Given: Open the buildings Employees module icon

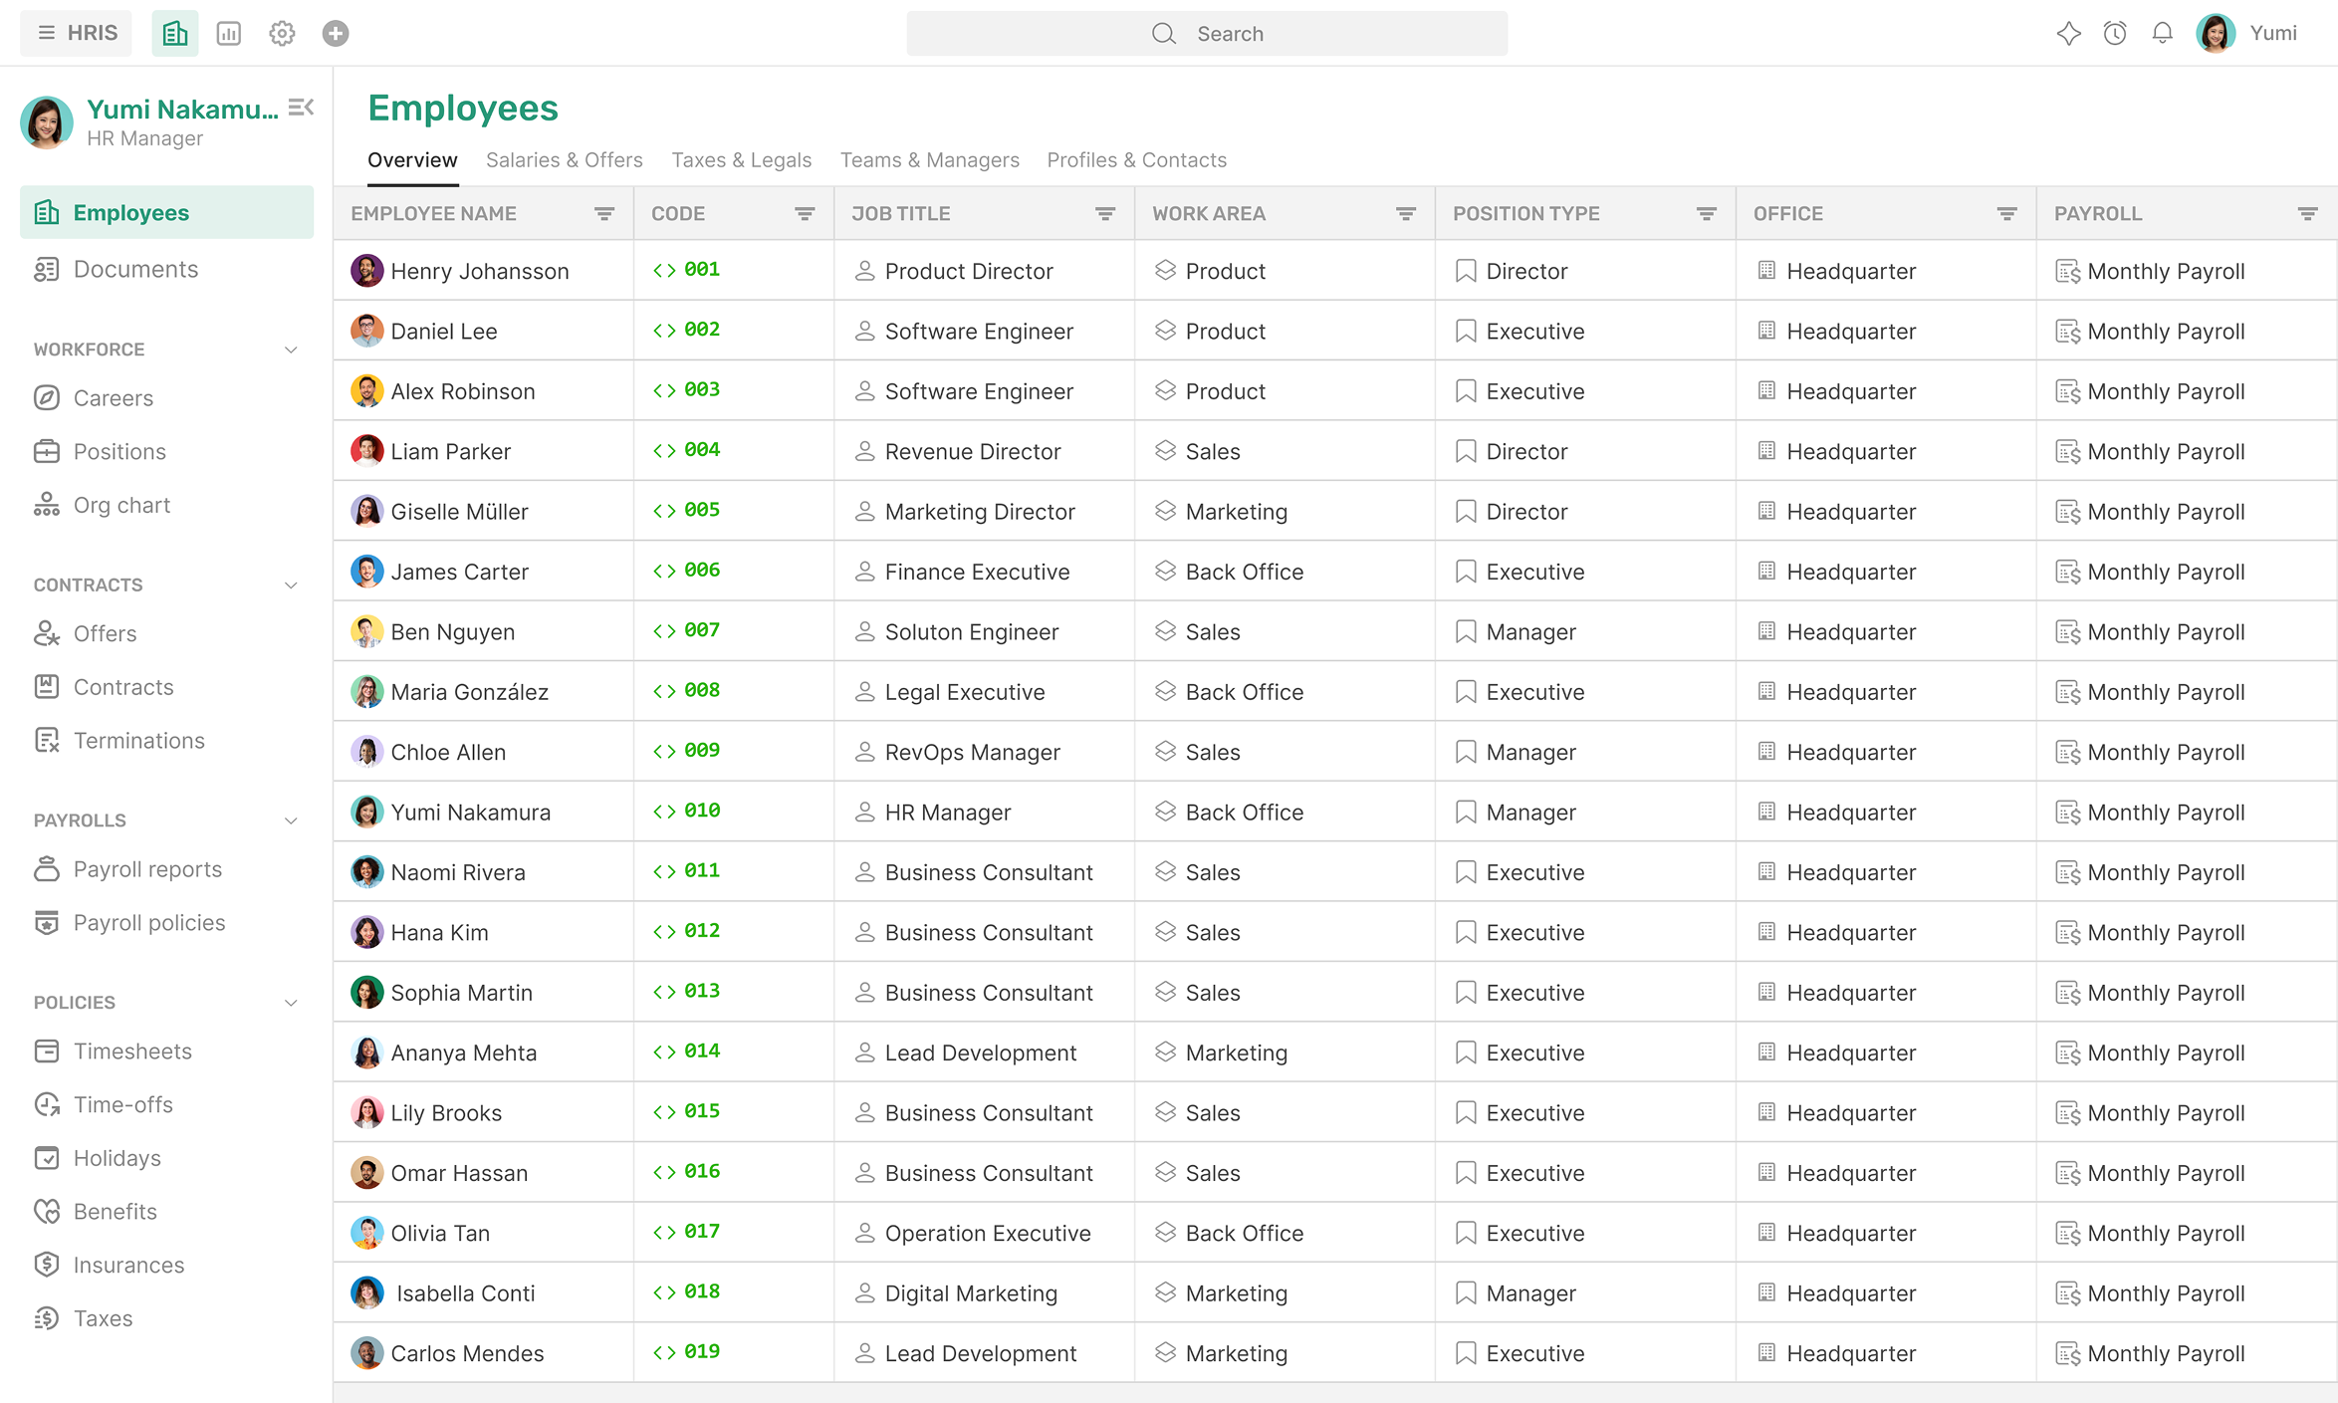Looking at the screenshot, I should (x=175, y=34).
